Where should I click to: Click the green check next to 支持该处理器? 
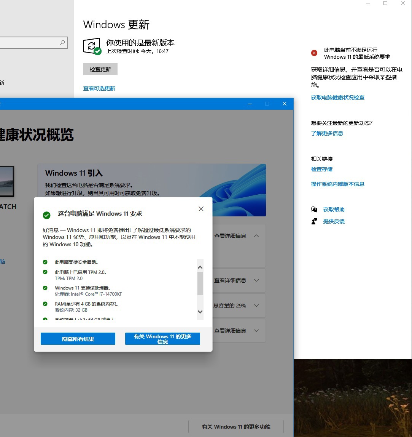(x=45, y=288)
